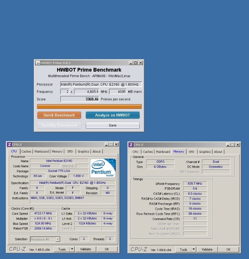The image size is (249, 259).
Task: Open SPD tab in right CPU-Z window
Action: click(x=192, y=152)
